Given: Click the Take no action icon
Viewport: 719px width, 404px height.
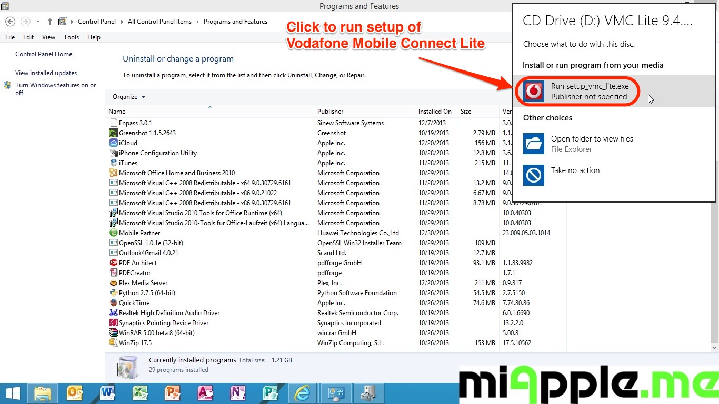Looking at the screenshot, I should [534, 175].
